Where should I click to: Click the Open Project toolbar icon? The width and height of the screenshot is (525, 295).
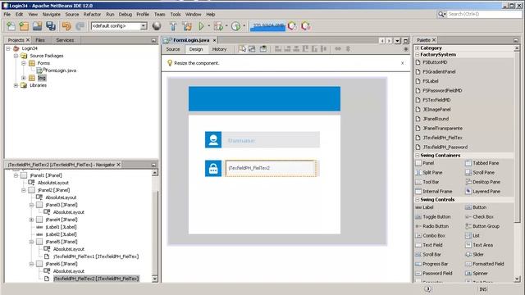(x=37, y=26)
